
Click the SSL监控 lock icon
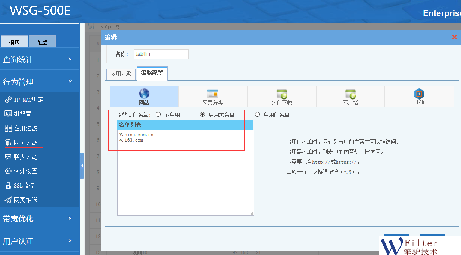[8, 185]
